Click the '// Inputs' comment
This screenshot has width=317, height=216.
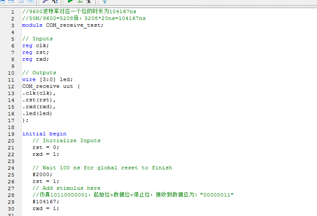[37, 39]
